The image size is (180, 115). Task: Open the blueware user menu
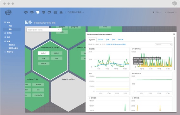pos(170,12)
